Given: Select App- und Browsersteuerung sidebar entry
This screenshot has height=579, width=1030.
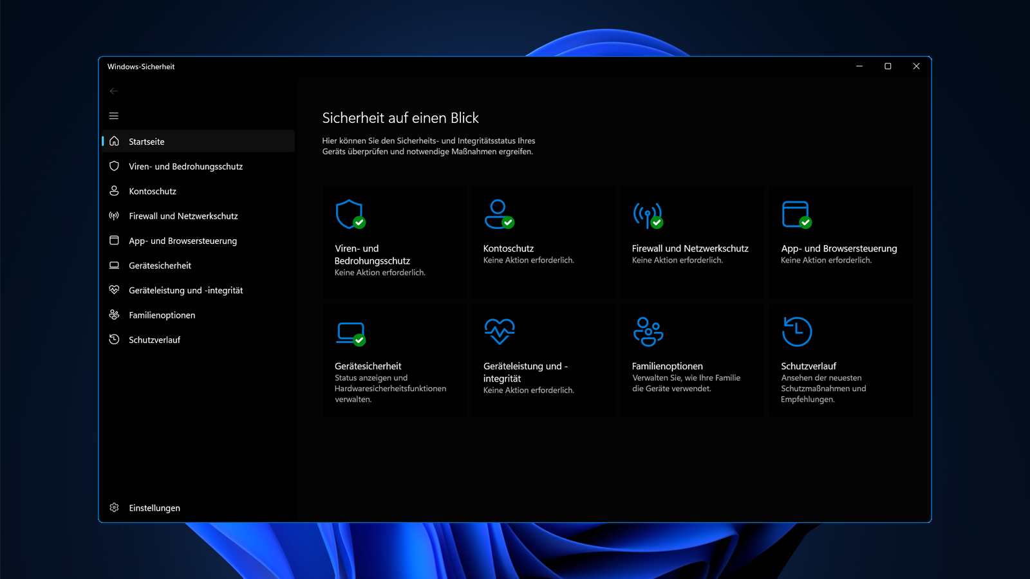Looking at the screenshot, I should (x=198, y=241).
